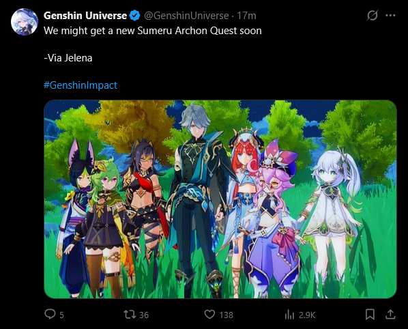Bookmark this tweet with the bookmark icon

[x=370, y=315]
